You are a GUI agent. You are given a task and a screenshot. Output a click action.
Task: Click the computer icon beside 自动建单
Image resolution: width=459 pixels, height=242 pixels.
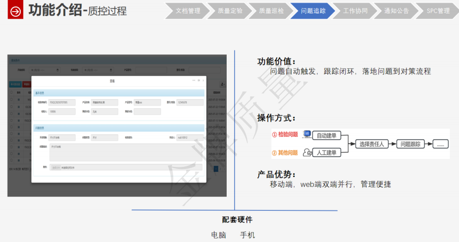click(x=307, y=135)
